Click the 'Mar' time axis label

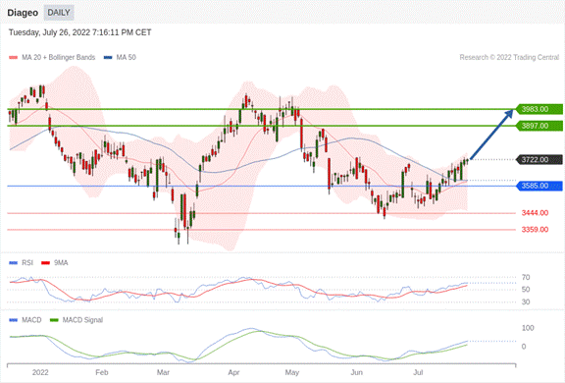pos(163,372)
